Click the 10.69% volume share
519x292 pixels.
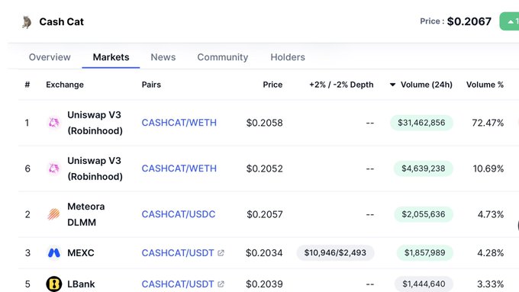coord(488,168)
